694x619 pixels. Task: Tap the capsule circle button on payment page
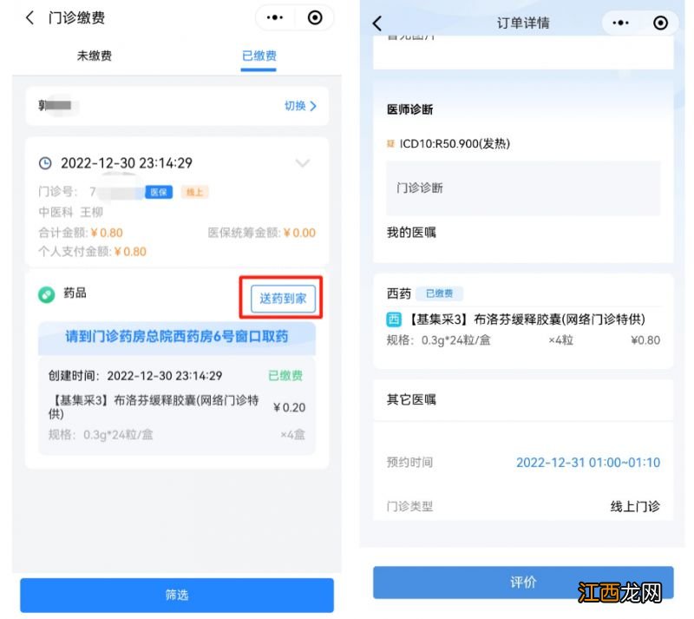[314, 17]
